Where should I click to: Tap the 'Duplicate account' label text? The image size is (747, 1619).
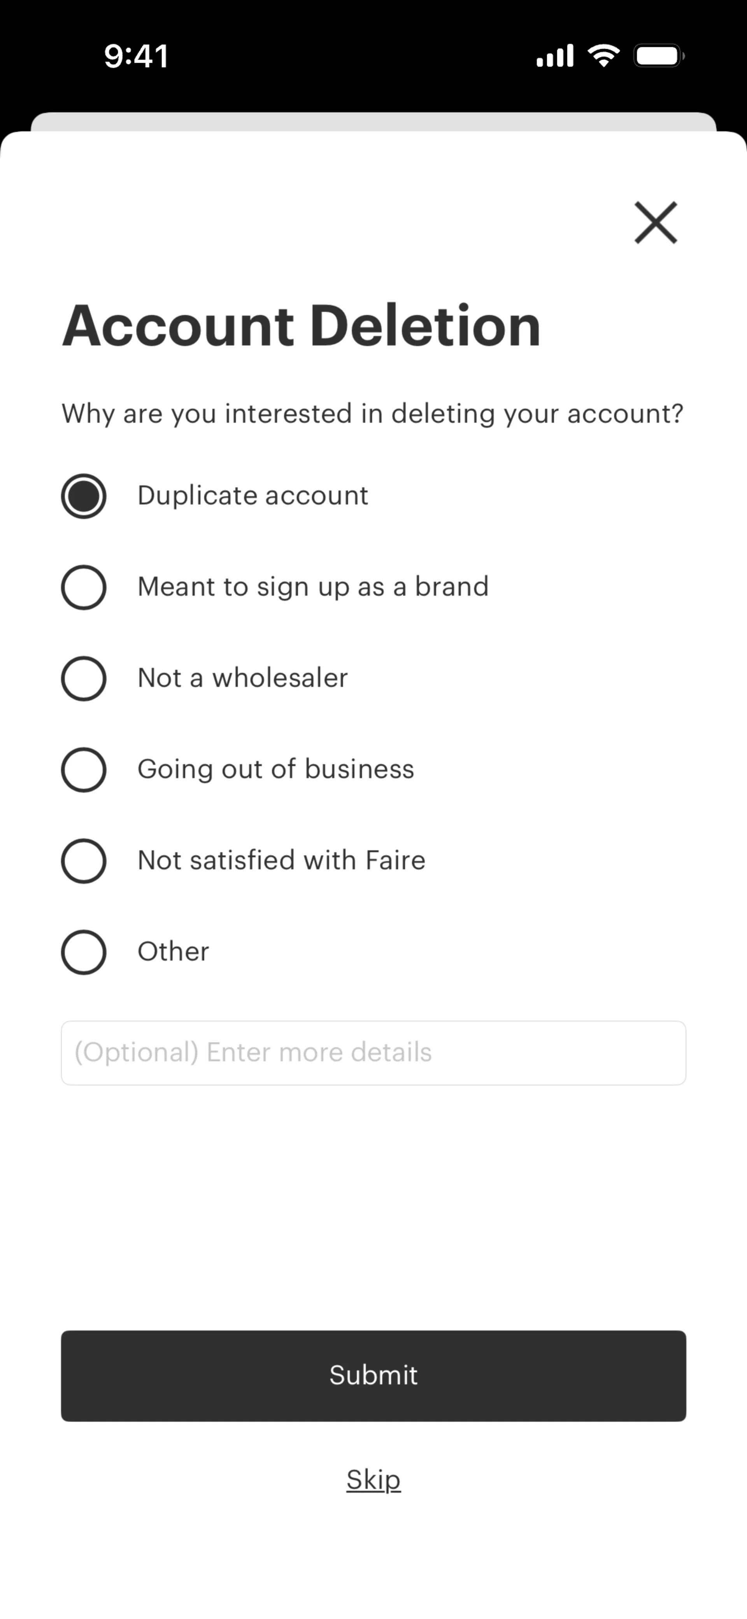point(253,496)
